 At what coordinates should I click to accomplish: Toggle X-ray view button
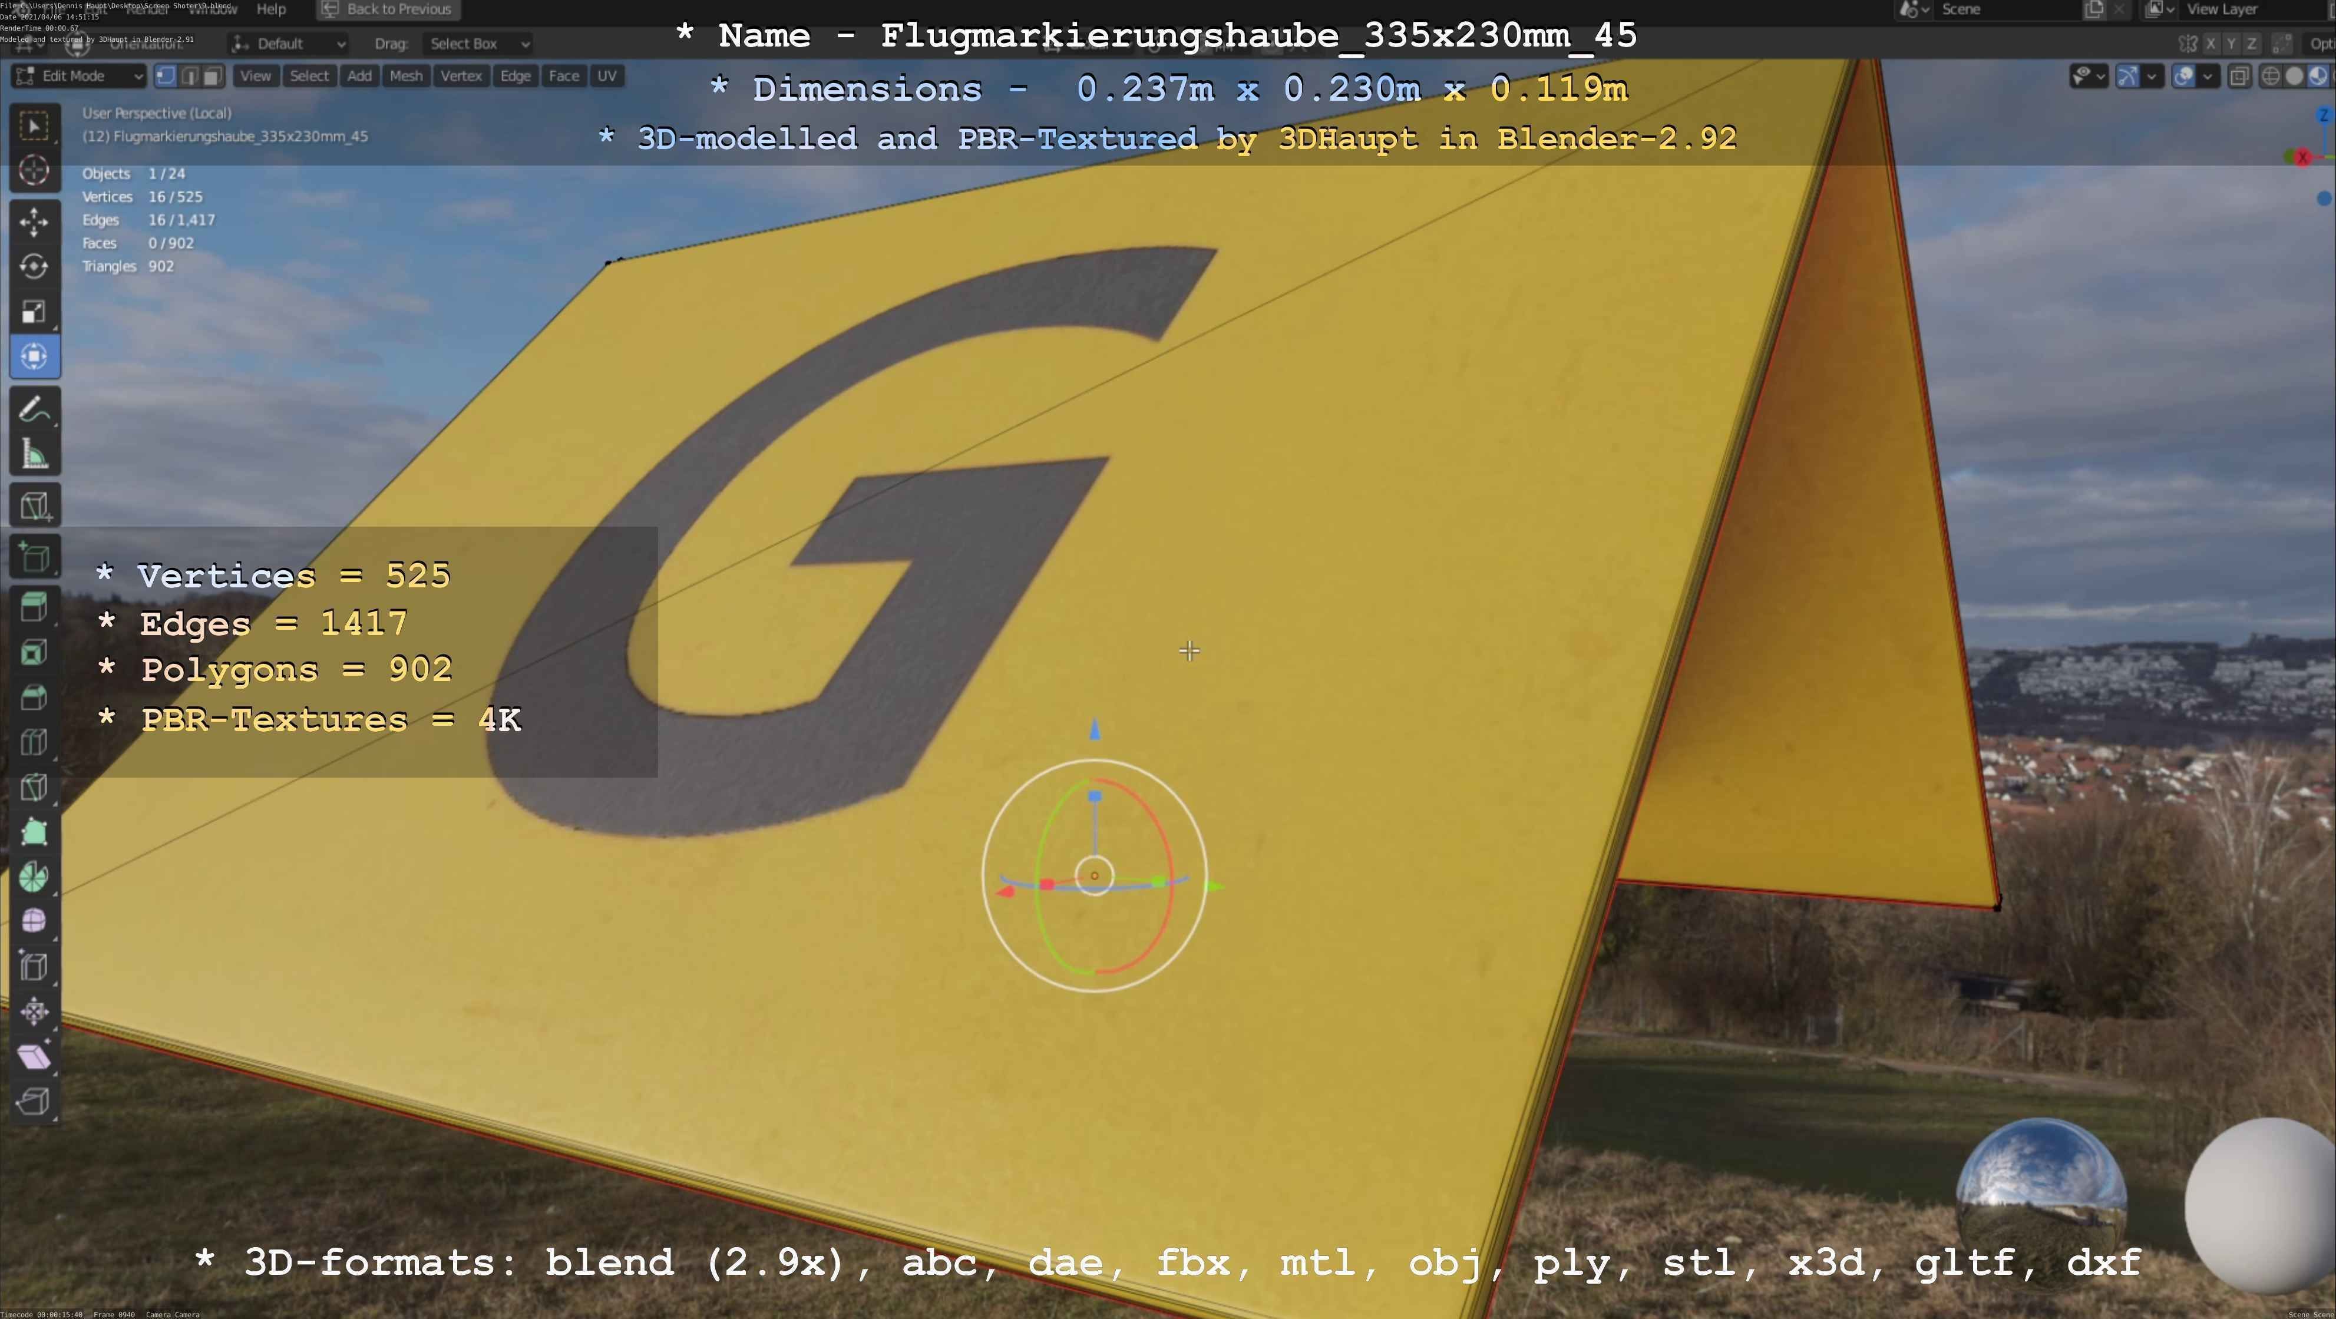click(x=2239, y=76)
